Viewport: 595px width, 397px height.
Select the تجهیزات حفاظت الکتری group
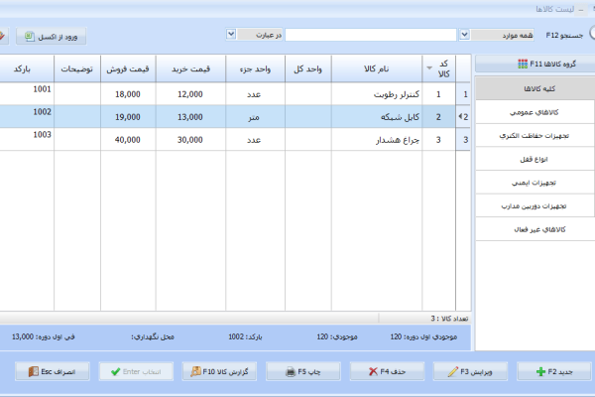tap(535, 136)
